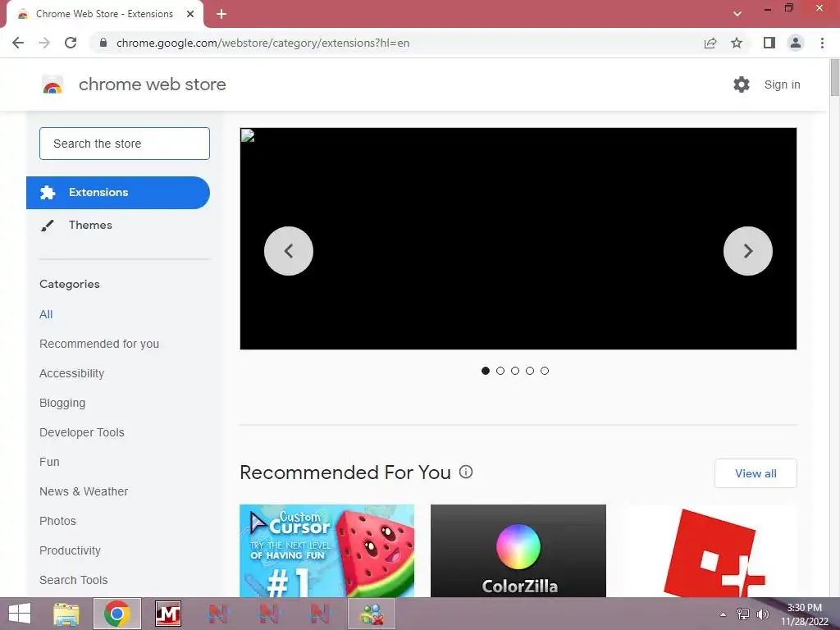Image resolution: width=840 pixels, height=630 pixels.
Task: Focus the Search the store field
Action: coord(125,144)
